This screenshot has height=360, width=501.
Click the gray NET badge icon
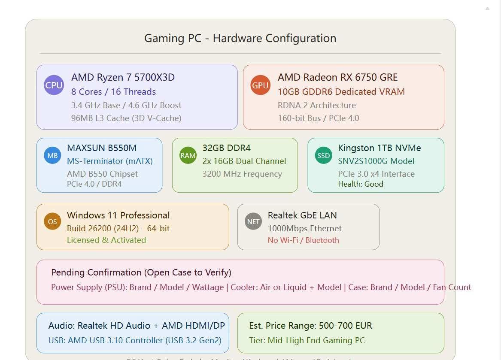click(x=253, y=221)
